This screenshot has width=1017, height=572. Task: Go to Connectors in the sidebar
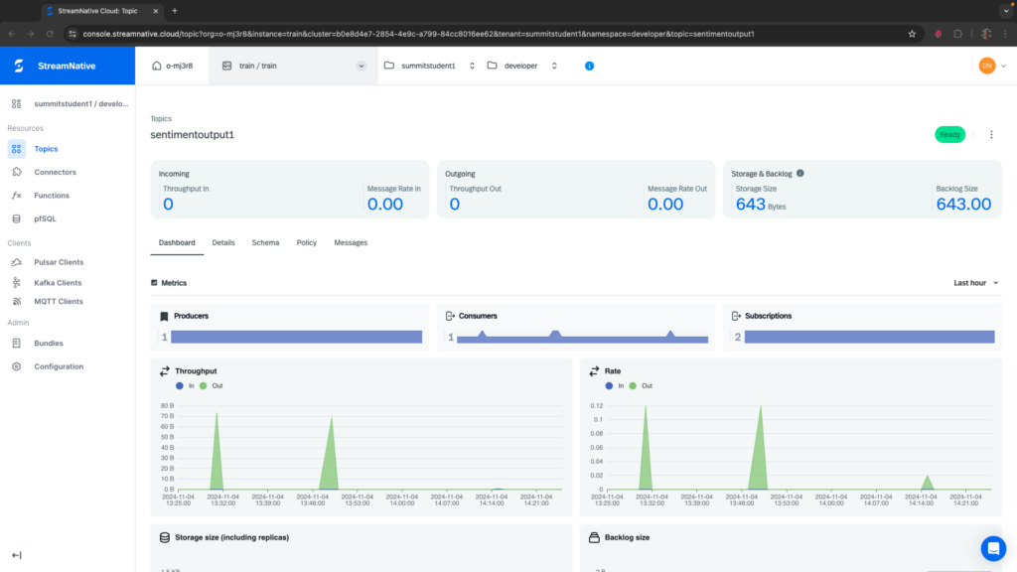pyautogui.click(x=55, y=172)
